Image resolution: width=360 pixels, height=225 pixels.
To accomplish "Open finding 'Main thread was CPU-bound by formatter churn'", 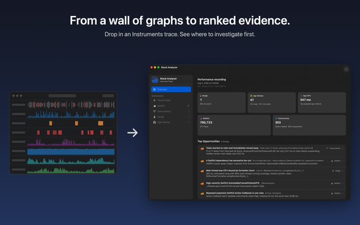I will point(271,173).
